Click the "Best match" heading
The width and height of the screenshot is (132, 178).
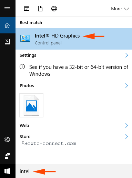[31, 23]
